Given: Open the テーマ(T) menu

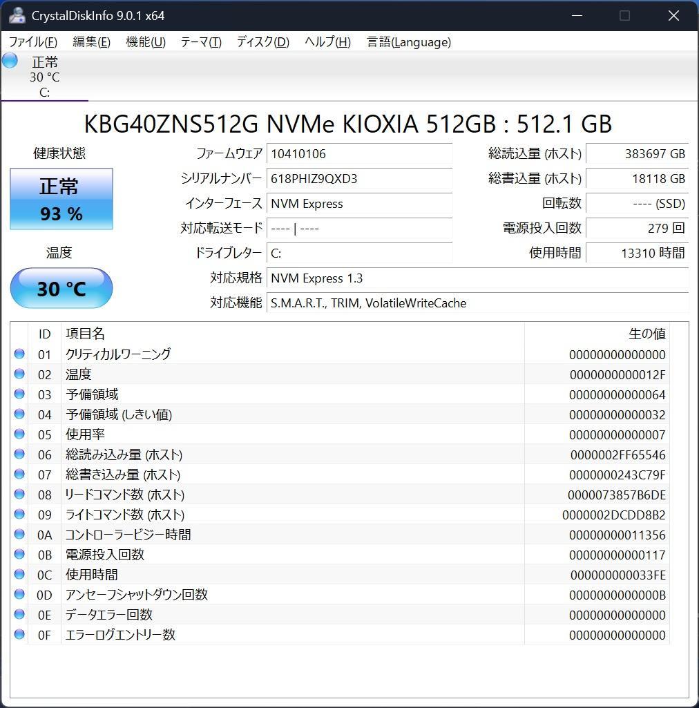Looking at the screenshot, I should (200, 42).
